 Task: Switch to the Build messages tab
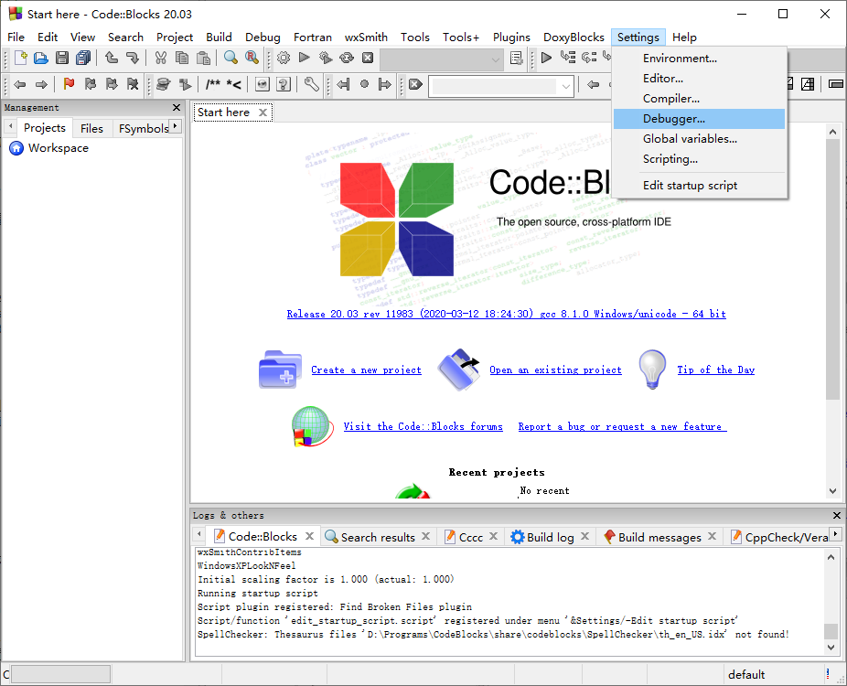pos(659,537)
